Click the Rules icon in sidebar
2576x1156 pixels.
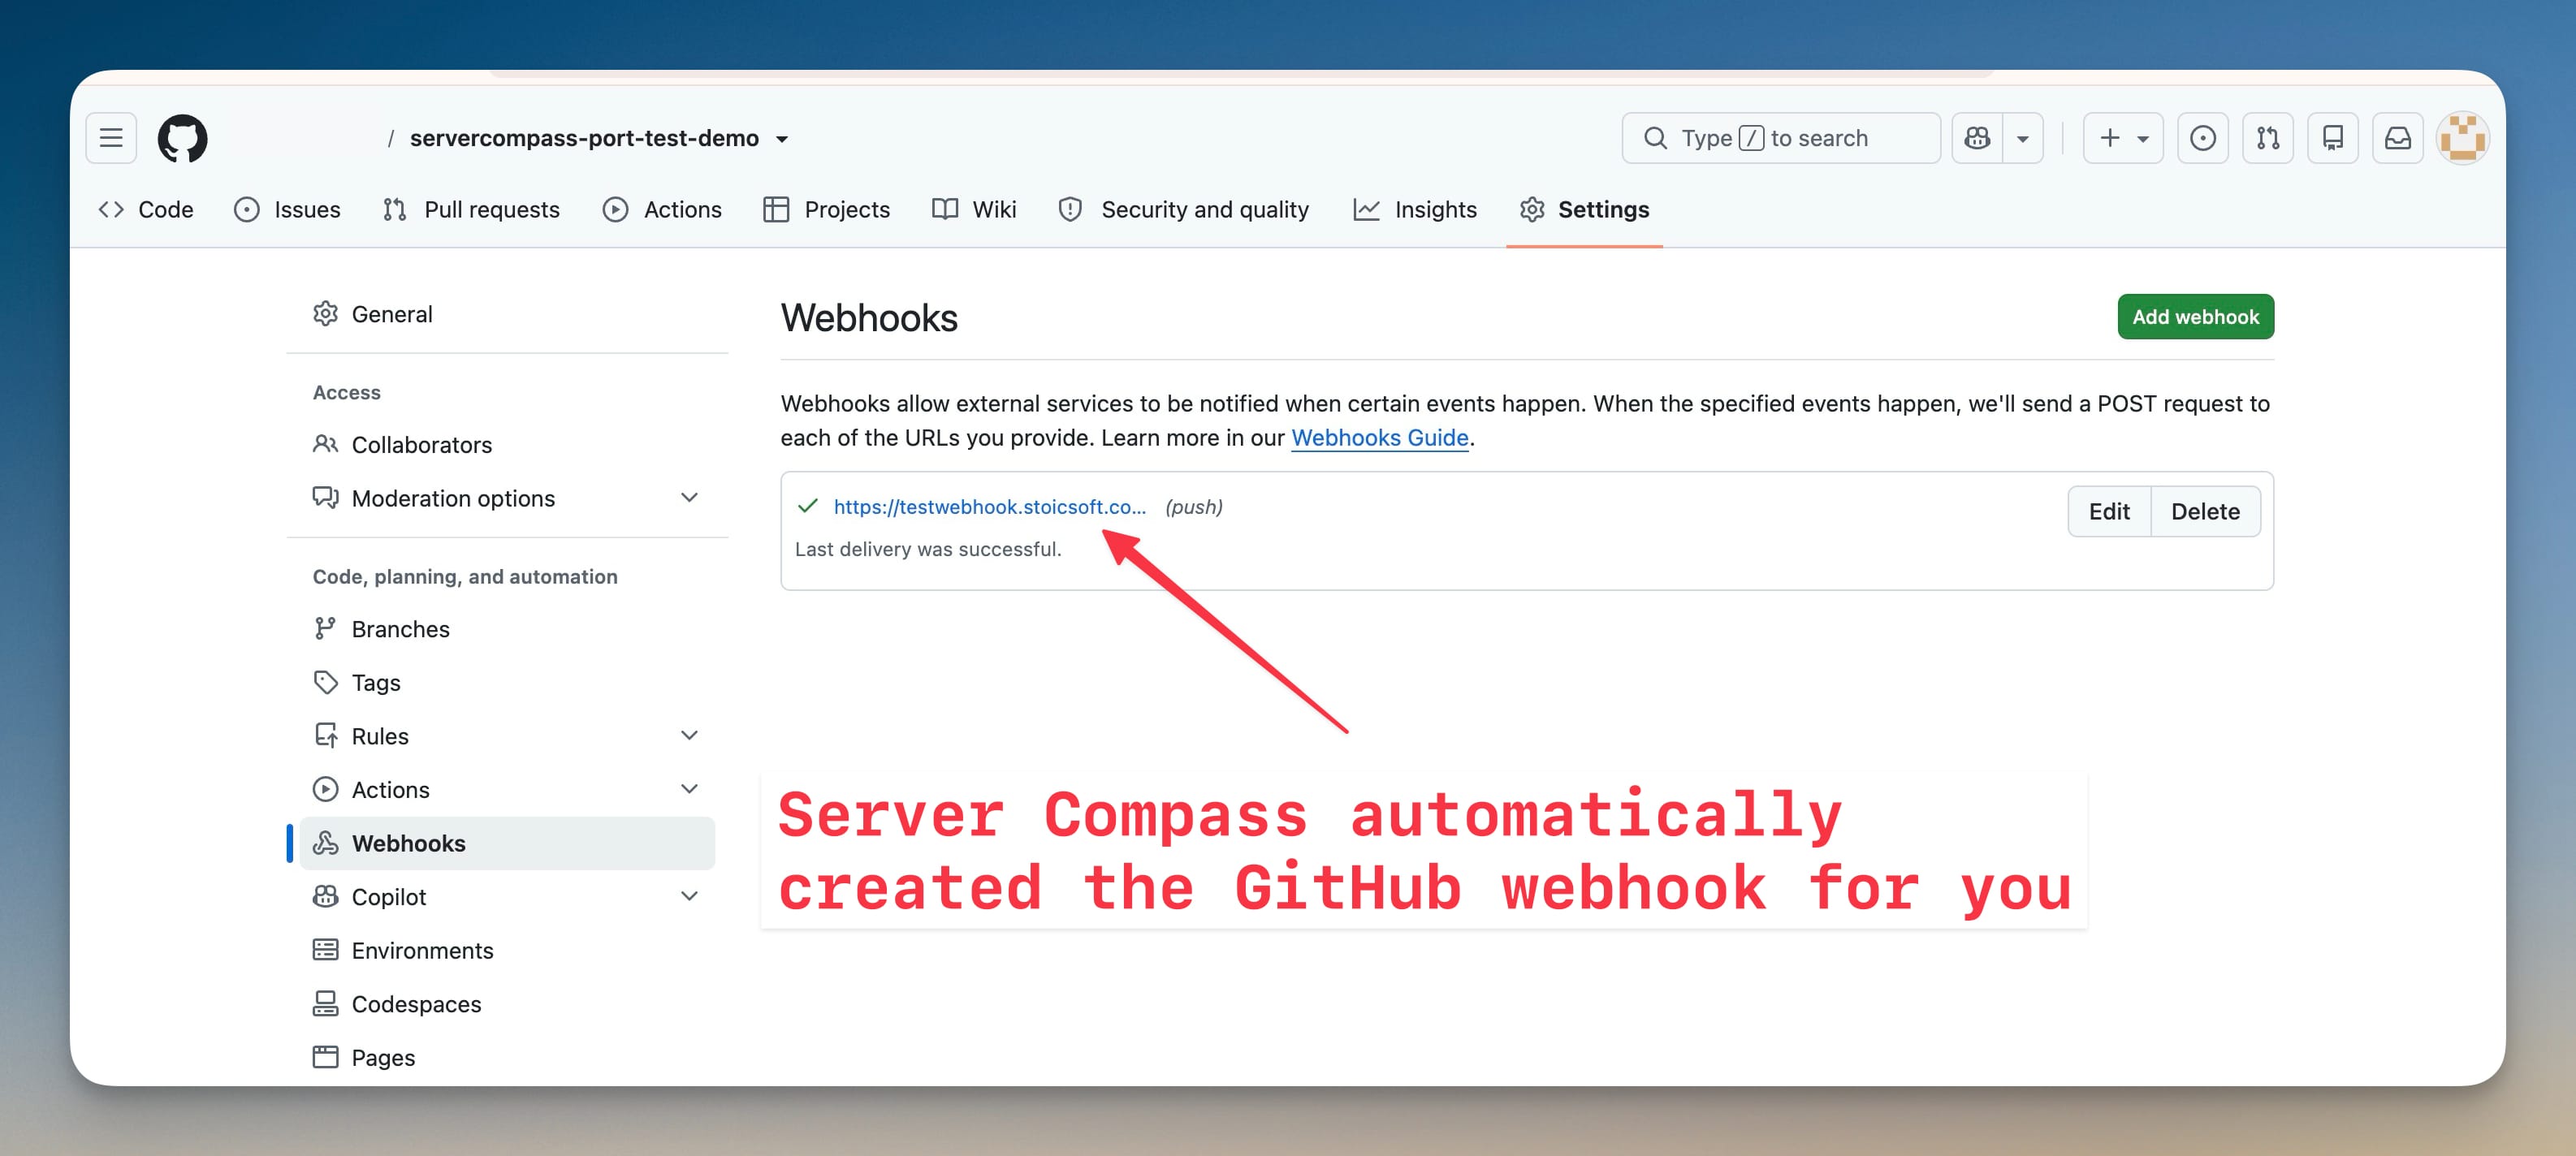coord(325,735)
